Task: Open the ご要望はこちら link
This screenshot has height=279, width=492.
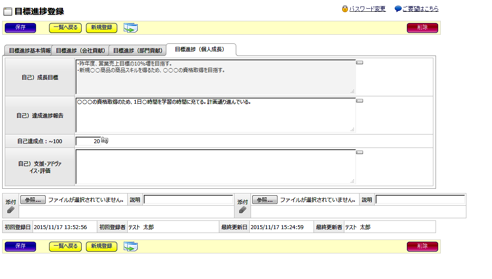Action: click(420, 9)
